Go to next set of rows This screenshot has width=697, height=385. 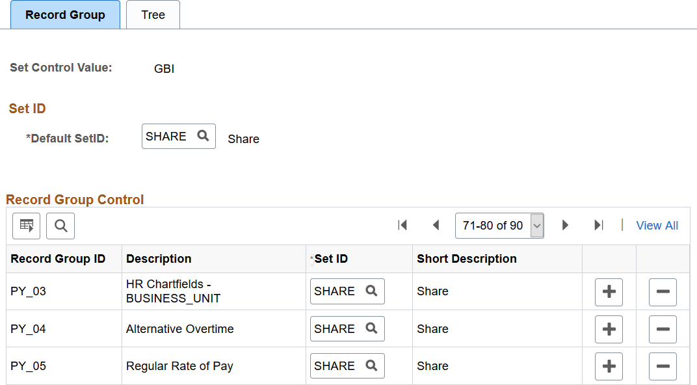pyautogui.click(x=565, y=226)
